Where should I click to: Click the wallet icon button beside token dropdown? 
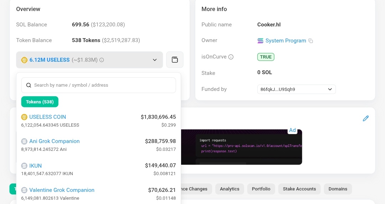175,60
